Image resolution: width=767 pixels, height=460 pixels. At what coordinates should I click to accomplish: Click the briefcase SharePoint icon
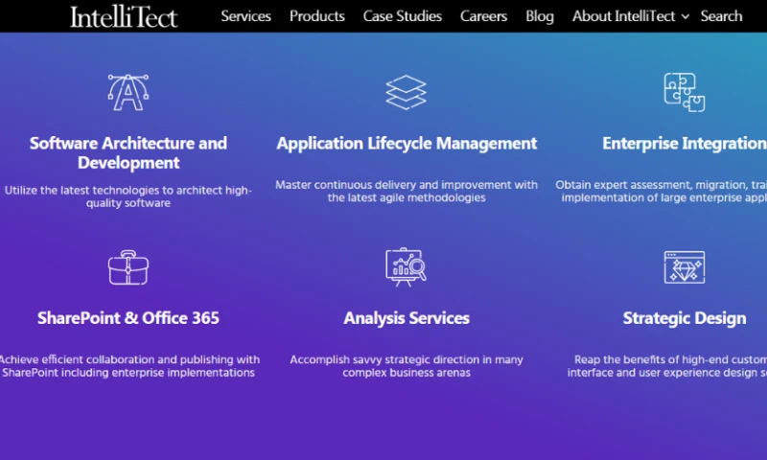128,267
